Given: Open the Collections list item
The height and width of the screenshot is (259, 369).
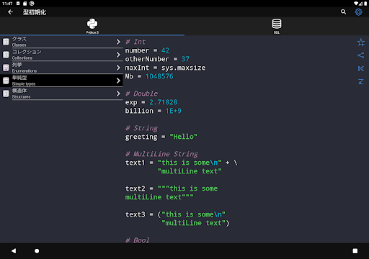Looking at the screenshot, I should (61, 55).
